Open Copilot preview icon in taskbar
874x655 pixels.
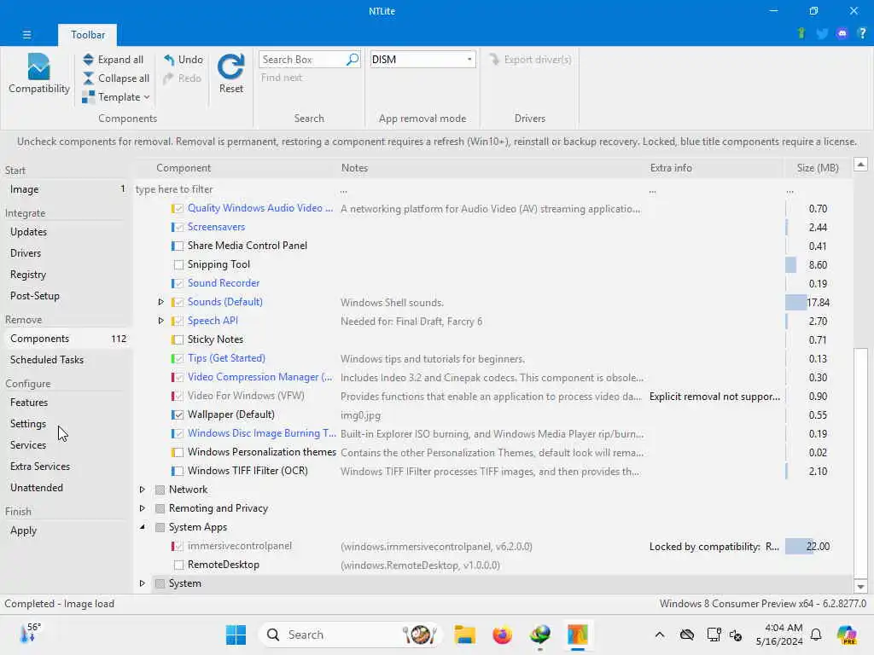(x=847, y=635)
